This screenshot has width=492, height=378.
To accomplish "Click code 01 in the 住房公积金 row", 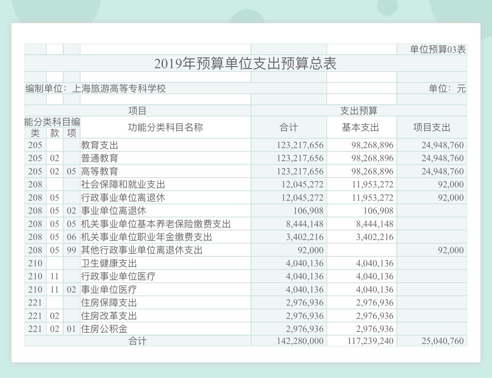I will (71, 329).
